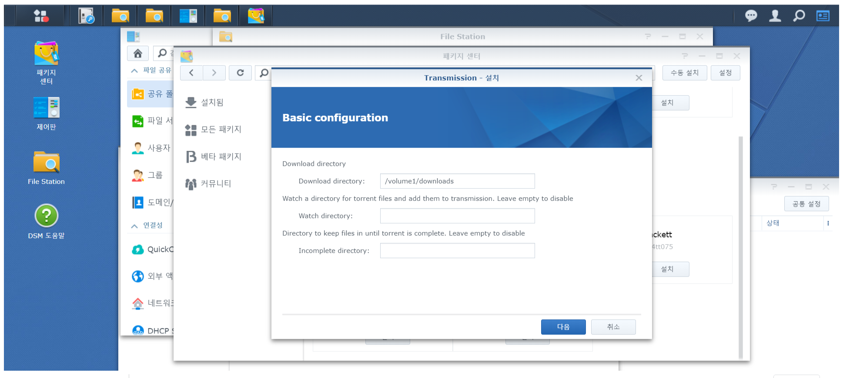Image resolution: width=843 pixels, height=378 pixels.
Task: Click 공통 설정 button in rear window
Action: point(806,204)
